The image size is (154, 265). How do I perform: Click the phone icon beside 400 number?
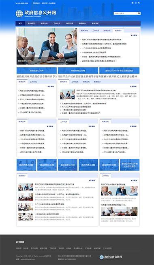coord(16,3)
